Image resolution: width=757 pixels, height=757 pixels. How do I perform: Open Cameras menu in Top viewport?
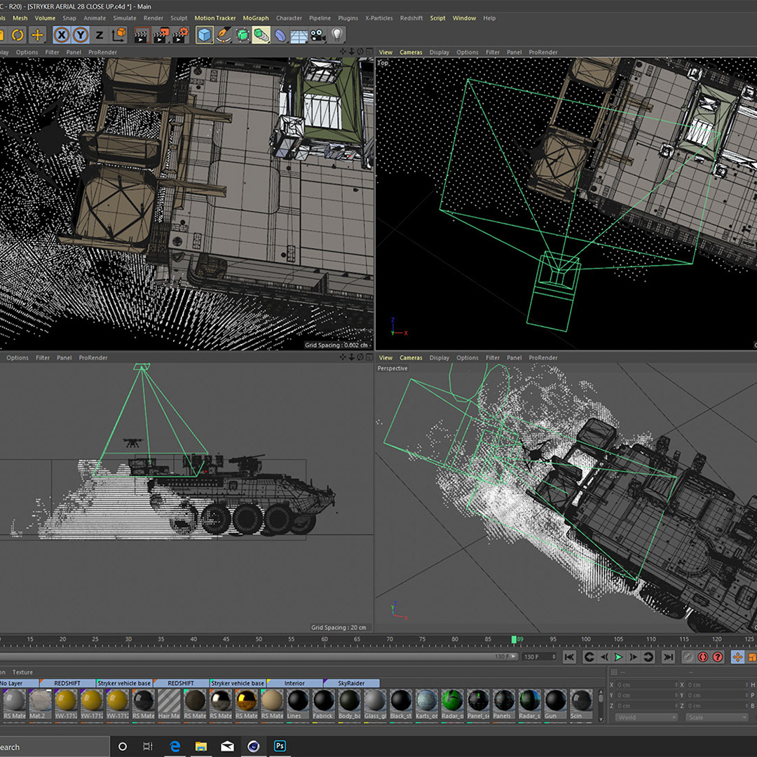point(411,52)
